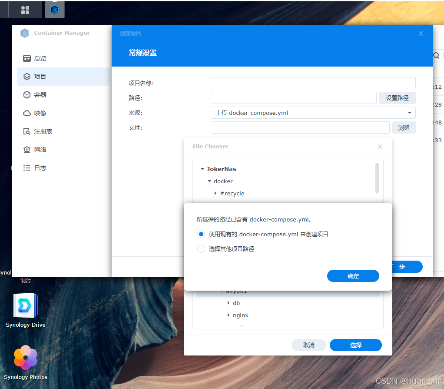Screen dimensions: 444x389
Task: Click the 映像 cloud icon
Action: 27,113
